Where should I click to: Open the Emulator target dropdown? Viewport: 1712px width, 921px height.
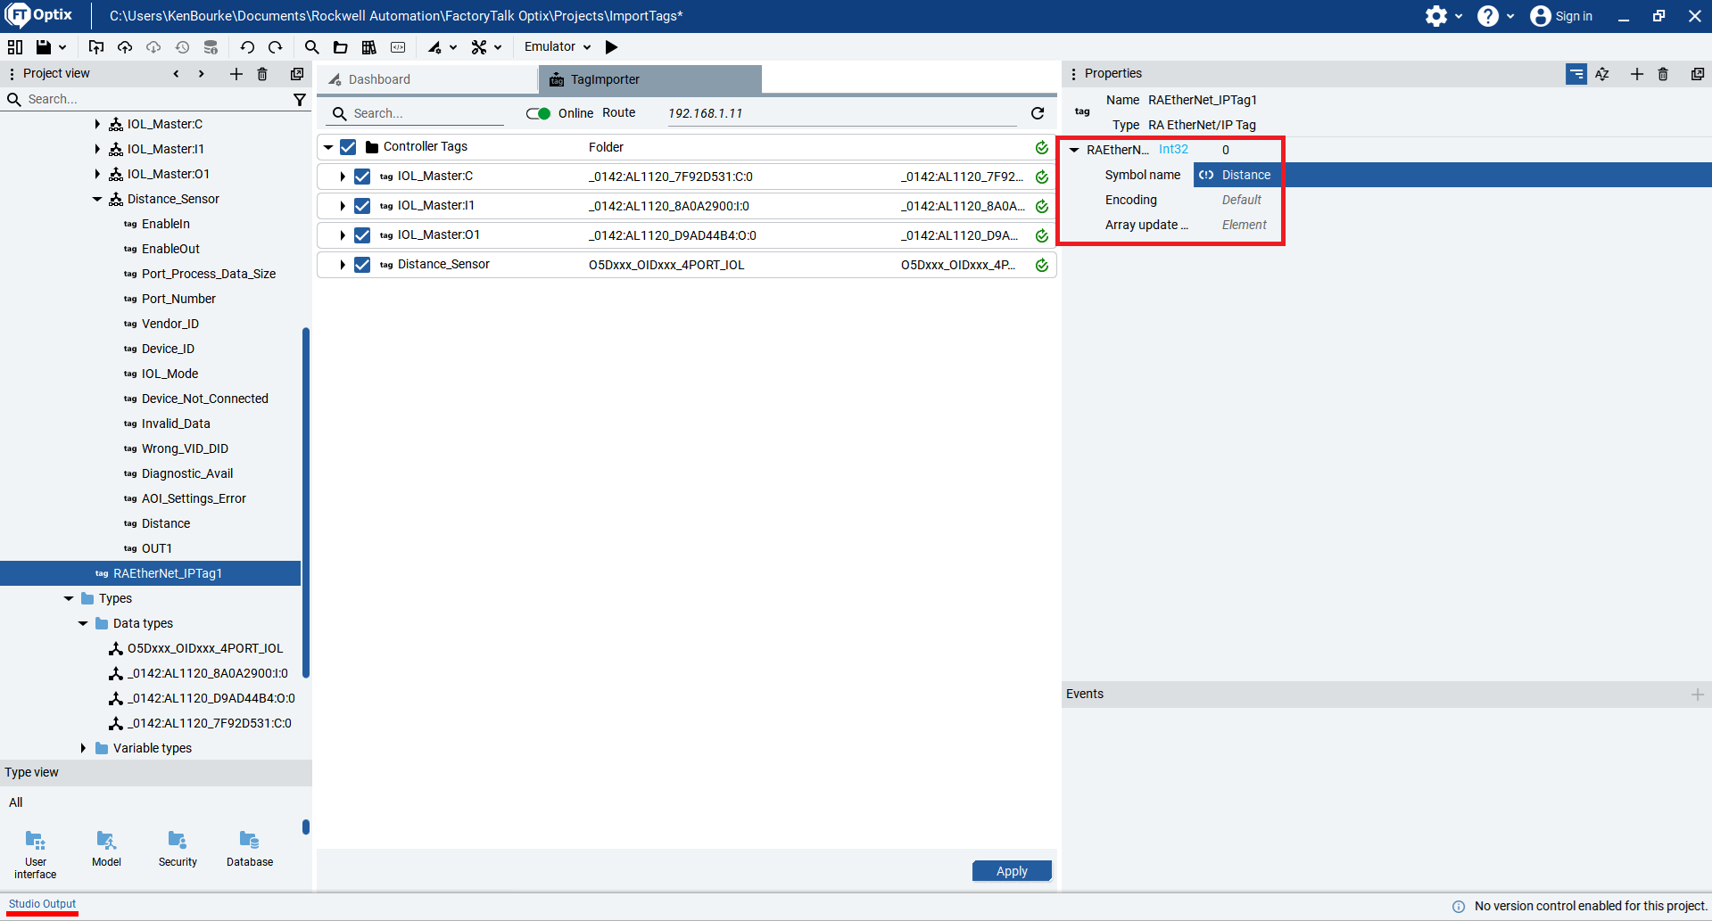coord(558,47)
